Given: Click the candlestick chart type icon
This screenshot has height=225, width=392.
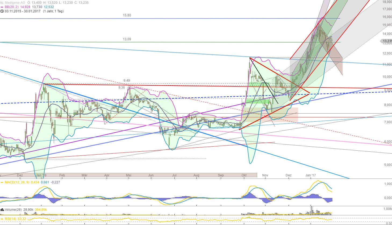Looking at the screenshot, I should click(2, 2).
